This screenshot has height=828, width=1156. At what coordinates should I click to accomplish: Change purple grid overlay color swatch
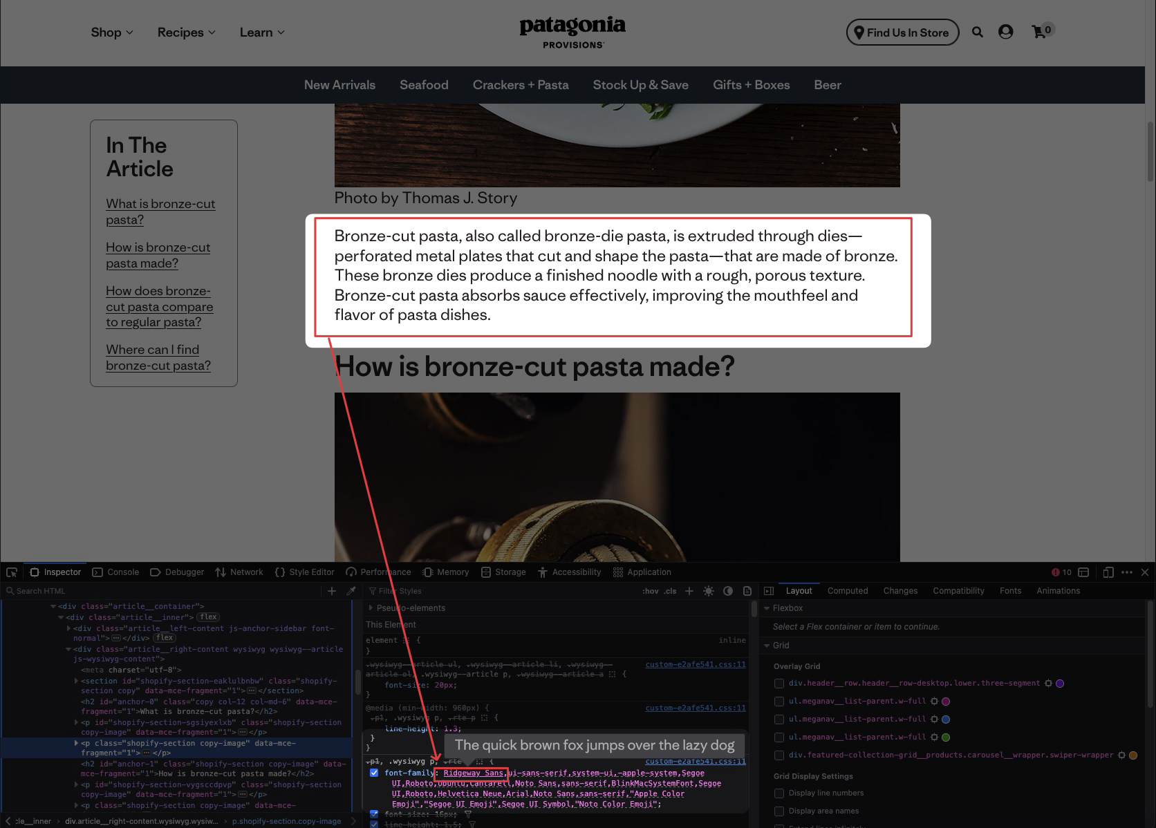1060,684
